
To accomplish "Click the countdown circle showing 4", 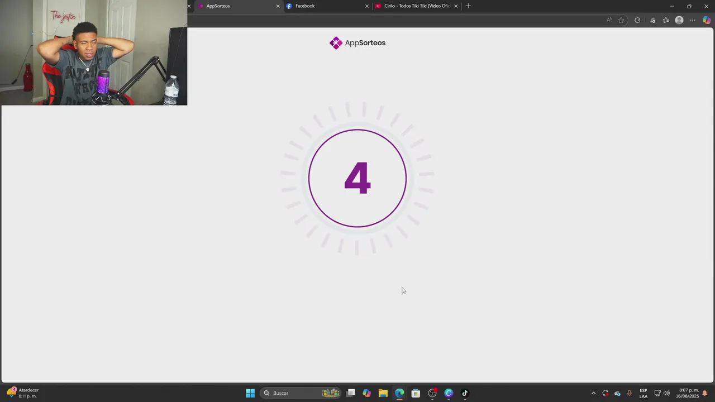I will (x=357, y=179).
